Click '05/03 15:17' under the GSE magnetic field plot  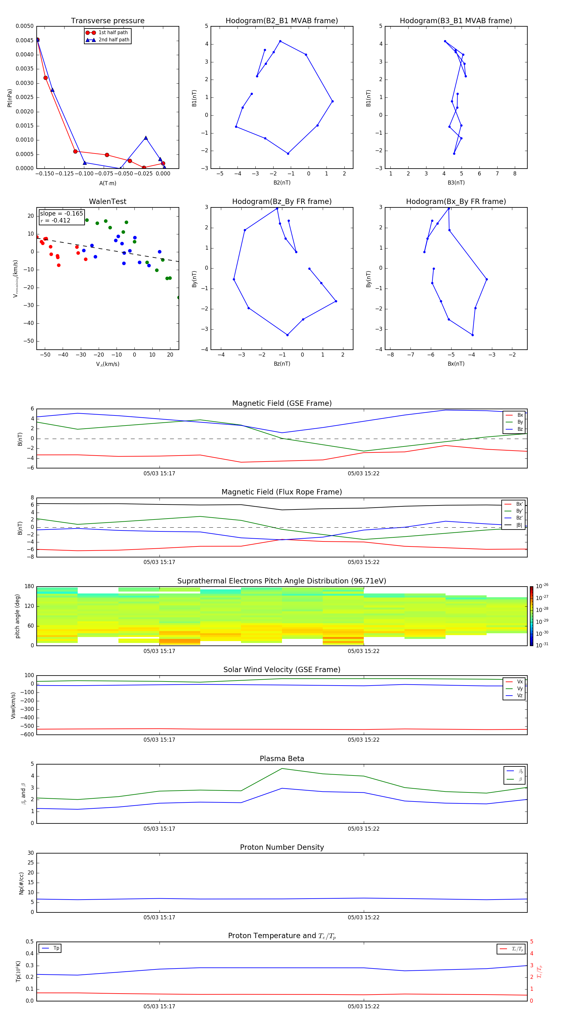click(159, 473)
